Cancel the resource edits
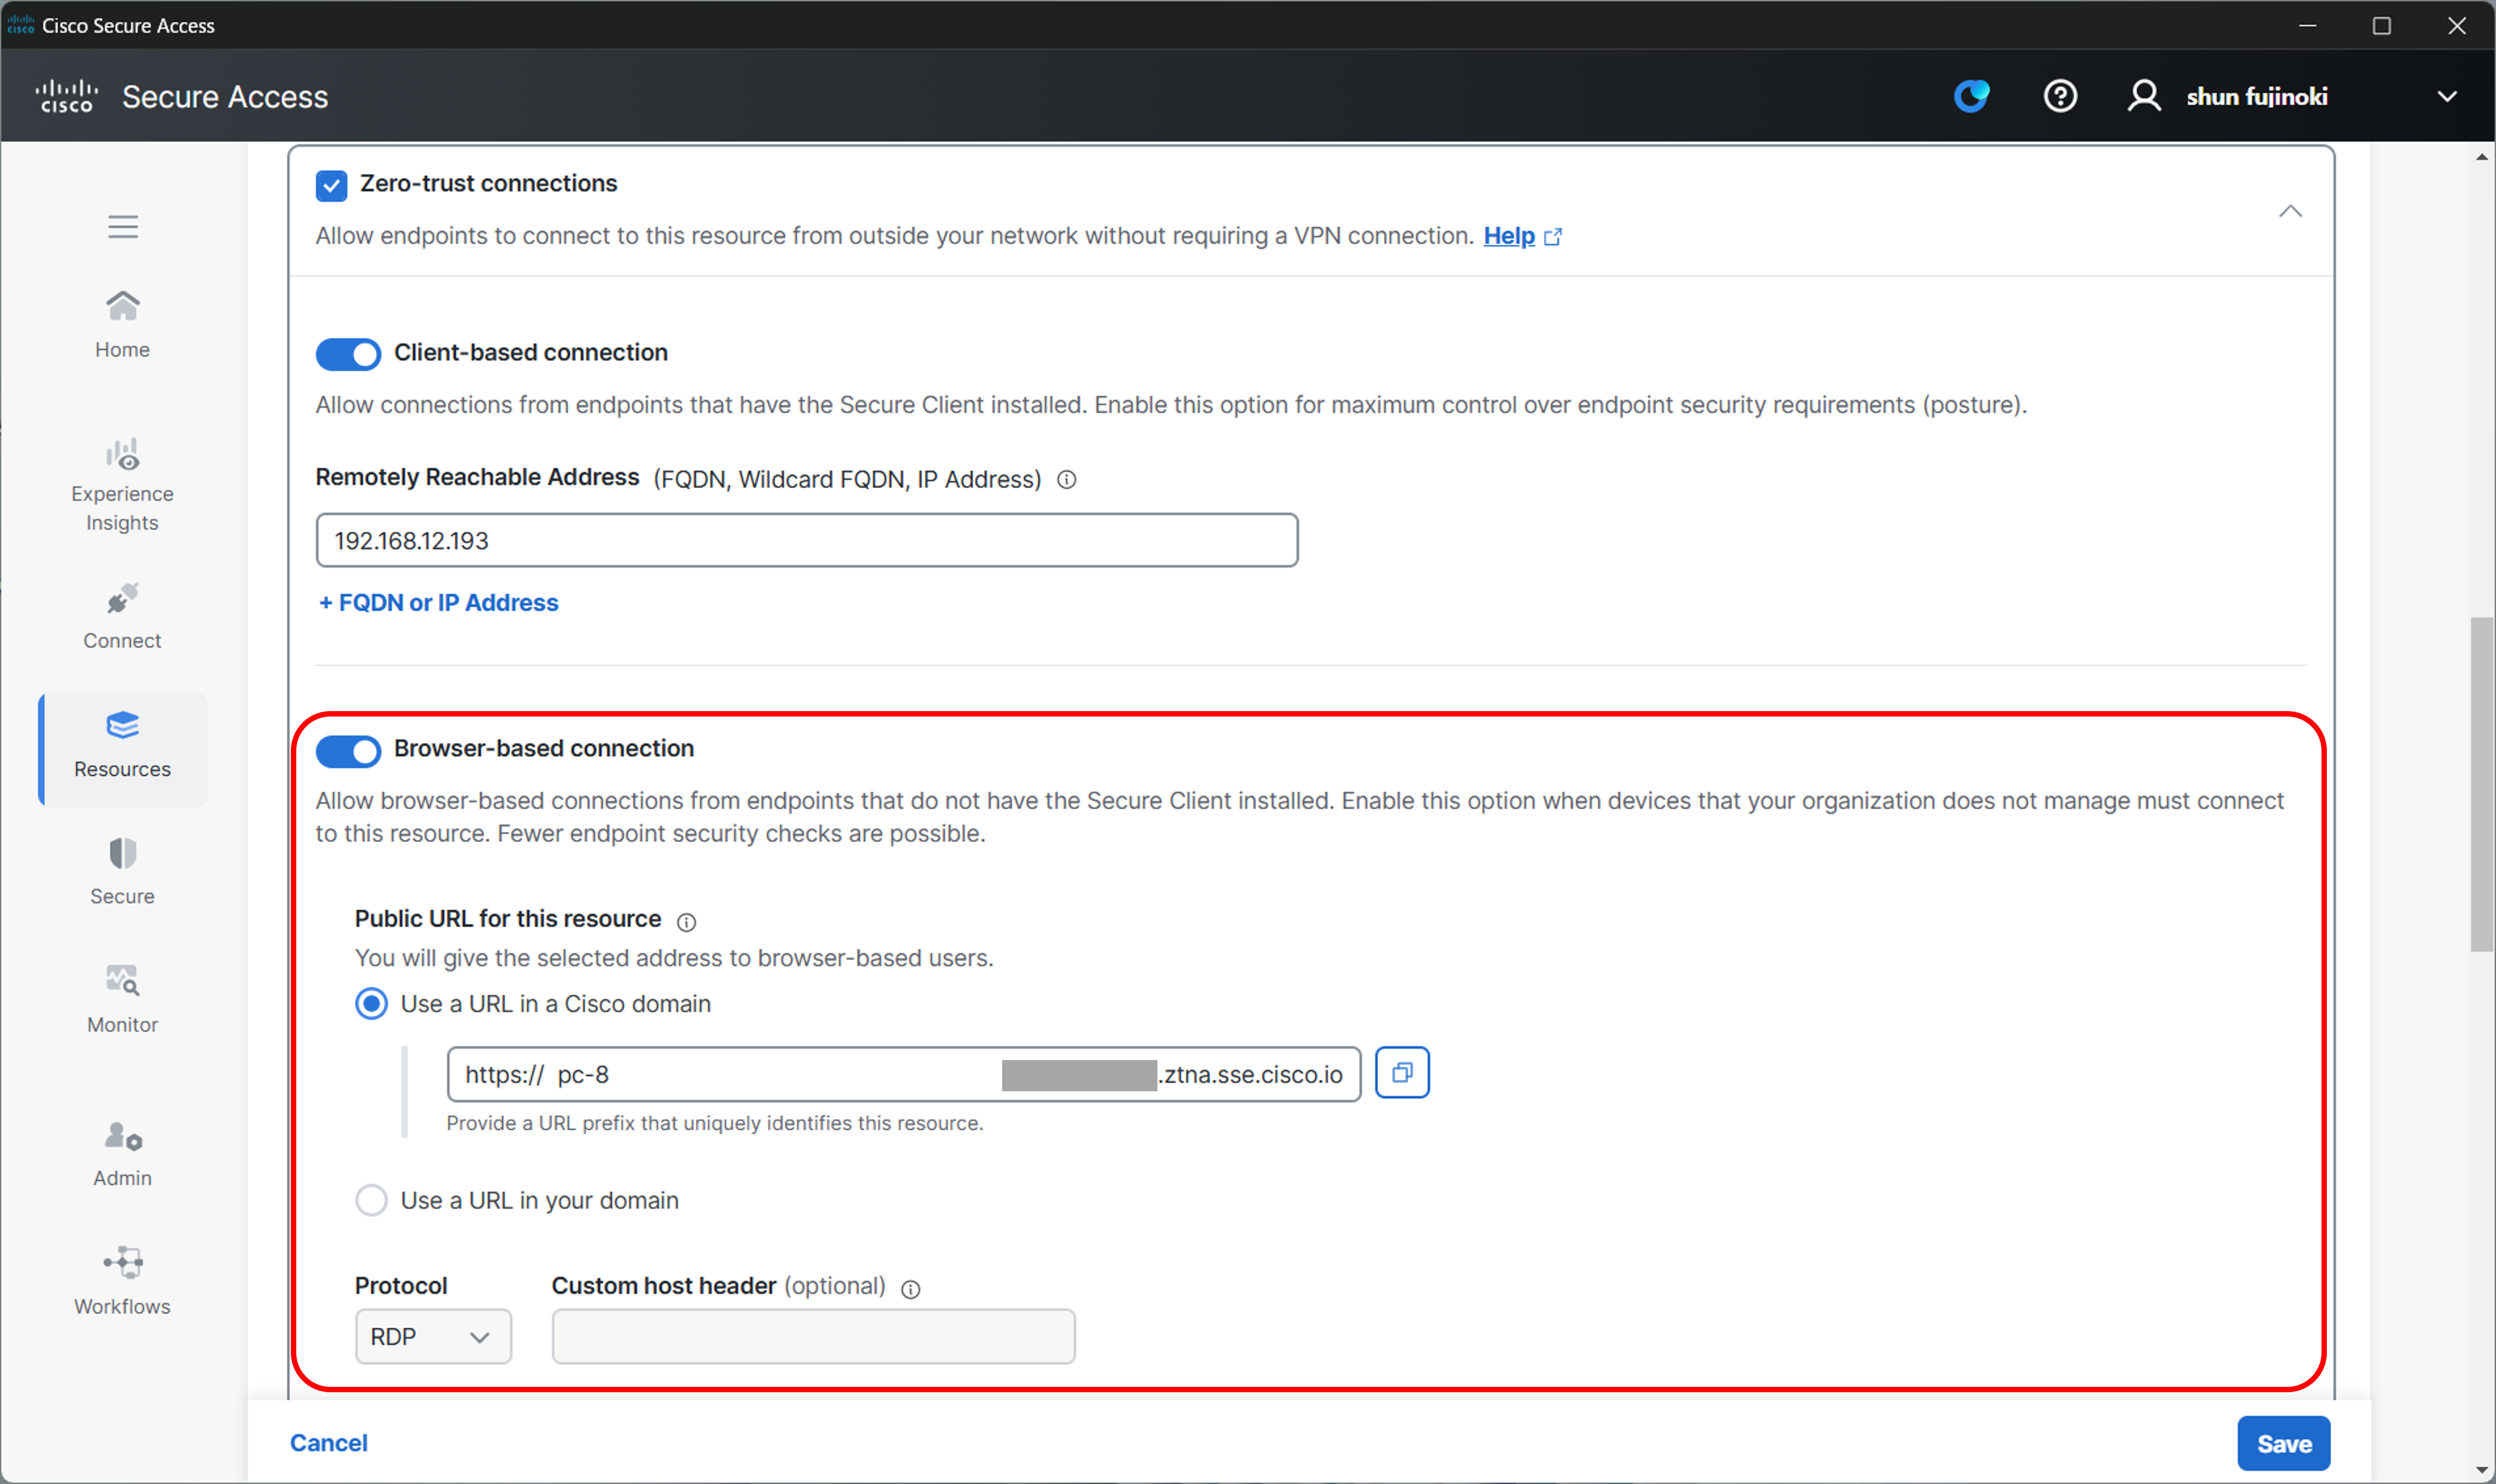2496x1484 pixels. [x=329, y=1442]
